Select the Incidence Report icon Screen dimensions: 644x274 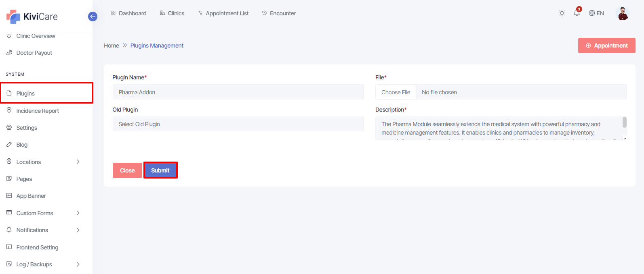[x=9, y=110]
